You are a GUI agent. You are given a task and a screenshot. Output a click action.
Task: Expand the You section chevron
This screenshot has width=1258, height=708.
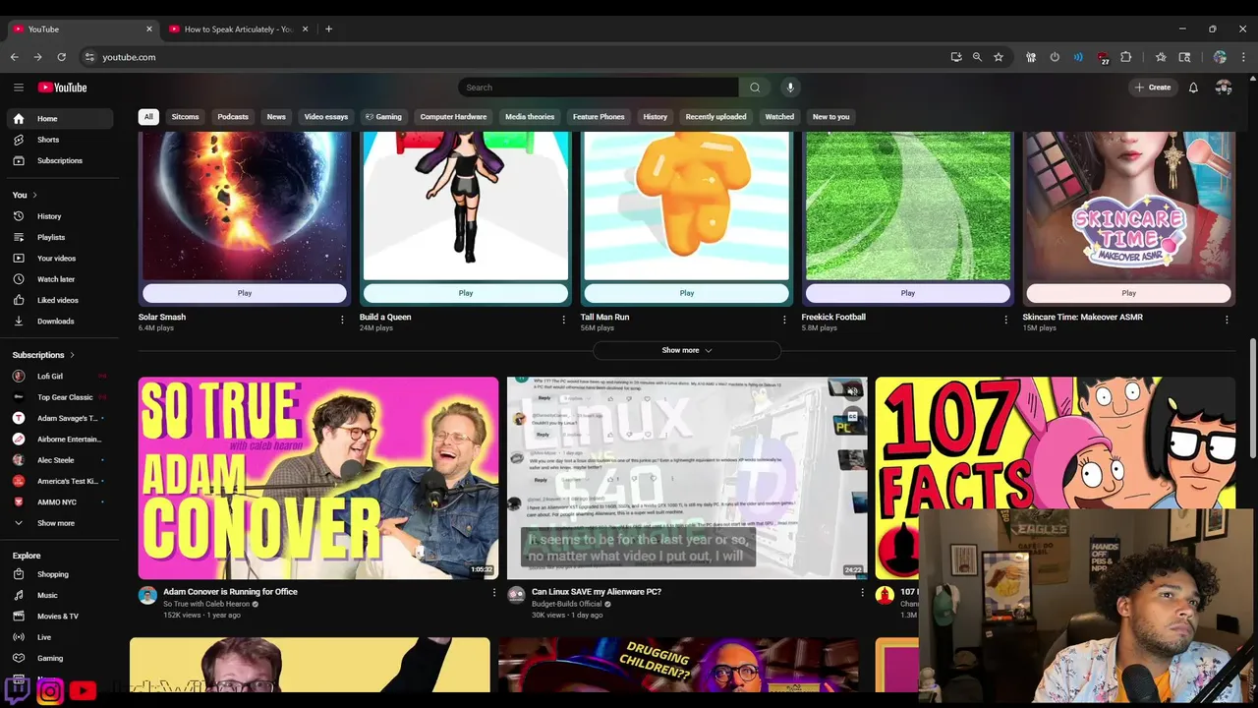click(x=34, y=195)
